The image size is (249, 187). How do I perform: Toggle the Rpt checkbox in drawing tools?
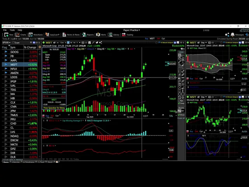179,101
